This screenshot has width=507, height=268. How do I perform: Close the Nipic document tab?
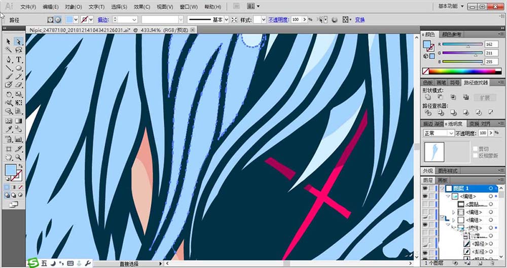click(193, 30)
